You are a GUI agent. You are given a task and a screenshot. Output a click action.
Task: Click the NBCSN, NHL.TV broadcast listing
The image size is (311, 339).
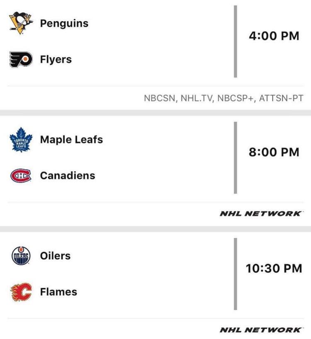coord(224,98)
